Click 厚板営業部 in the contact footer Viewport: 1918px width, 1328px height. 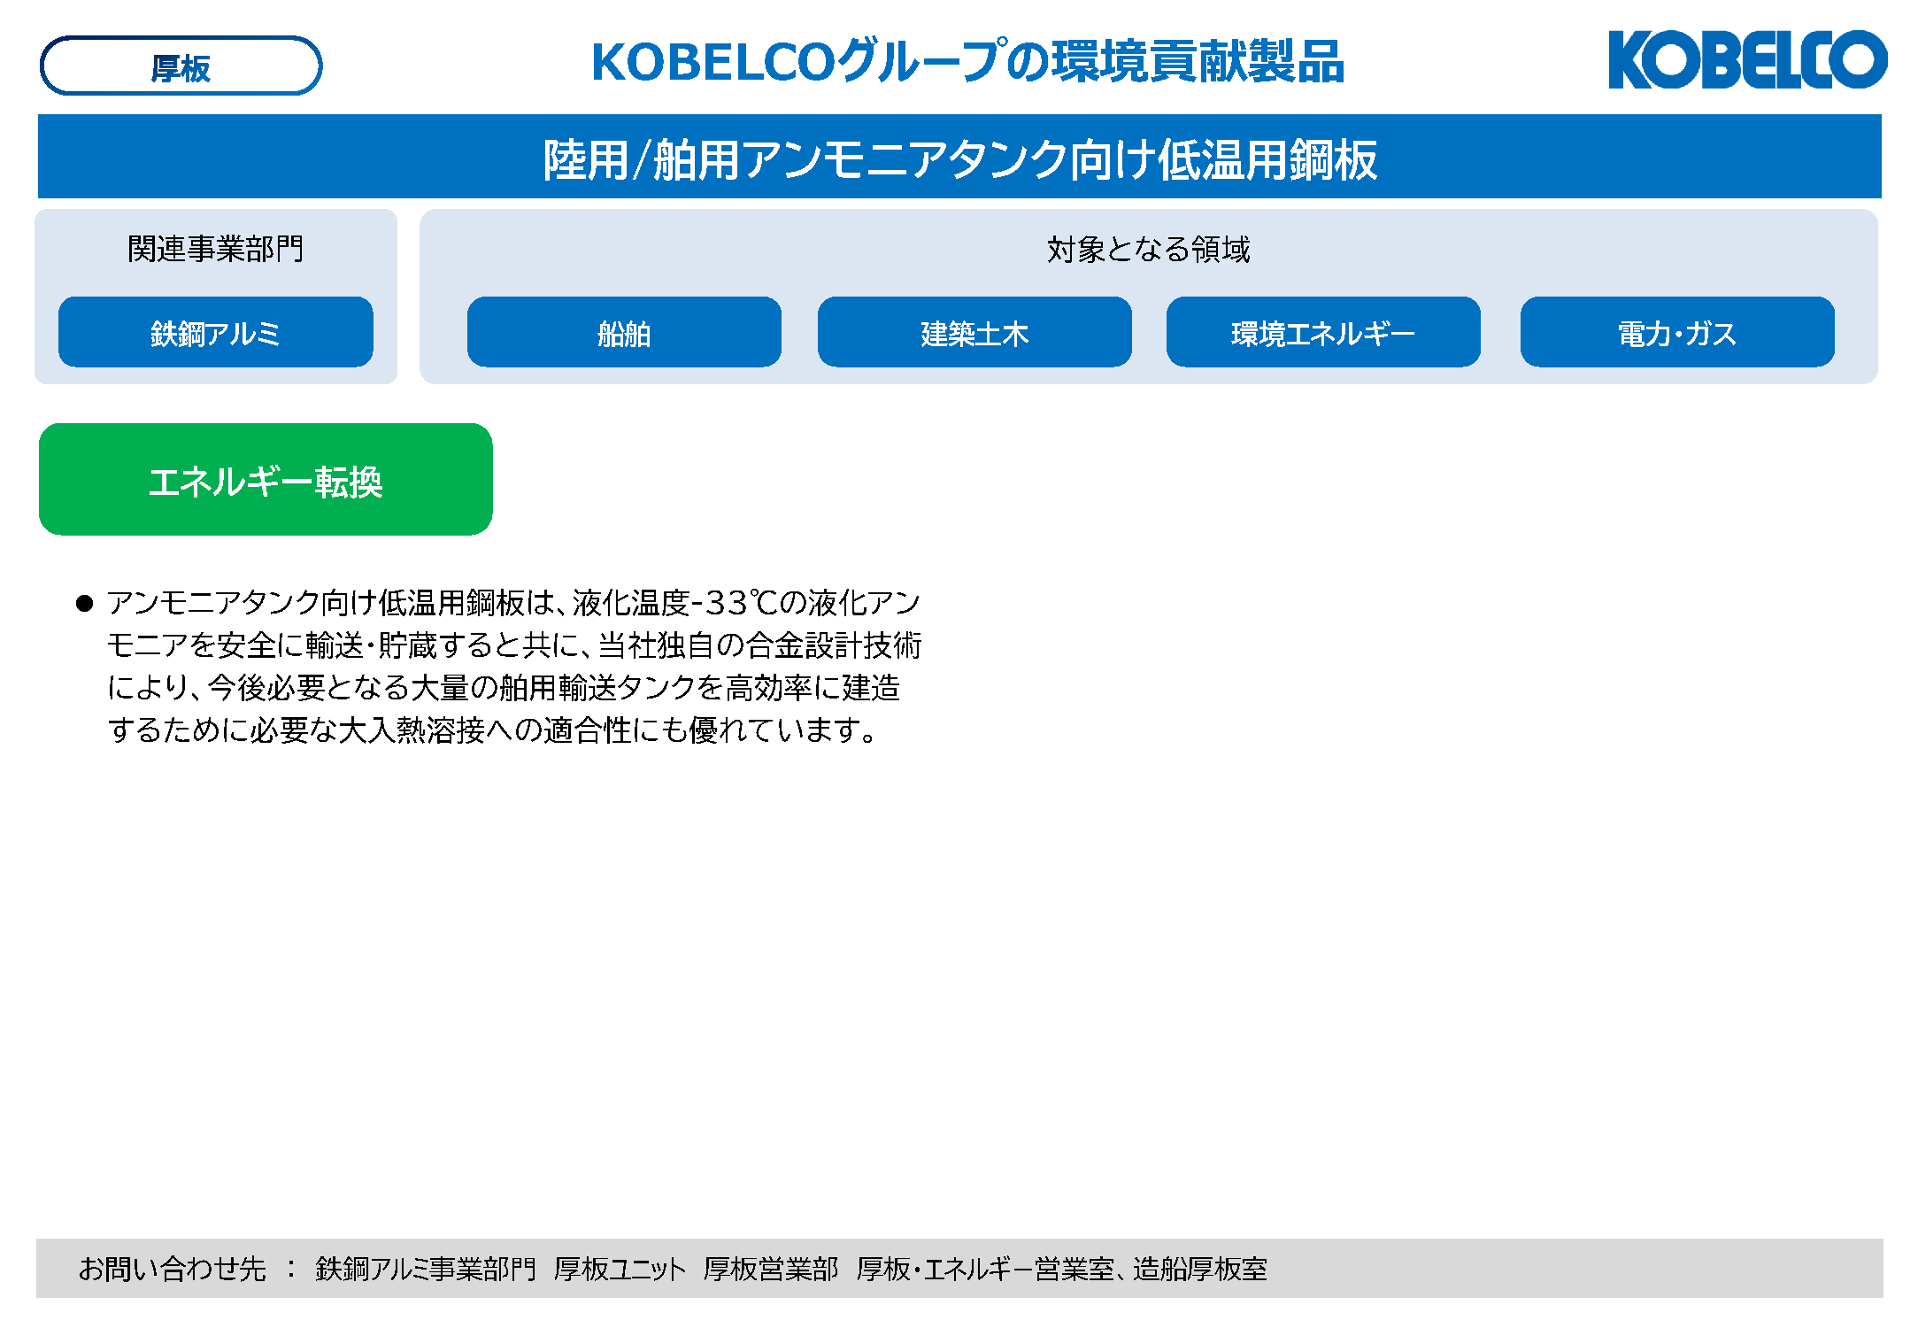pyautogui.click(x=771, y=1269)
